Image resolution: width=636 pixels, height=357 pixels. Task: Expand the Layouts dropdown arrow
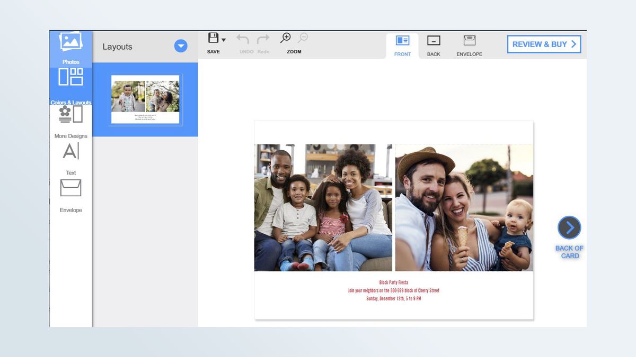(181, 46)
